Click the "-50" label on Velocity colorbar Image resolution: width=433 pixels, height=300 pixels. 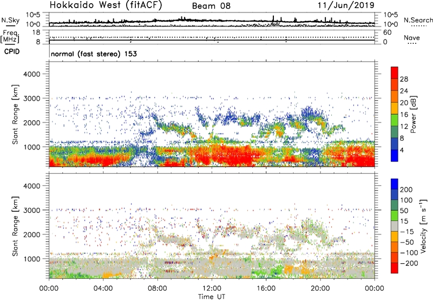(407, 243)
